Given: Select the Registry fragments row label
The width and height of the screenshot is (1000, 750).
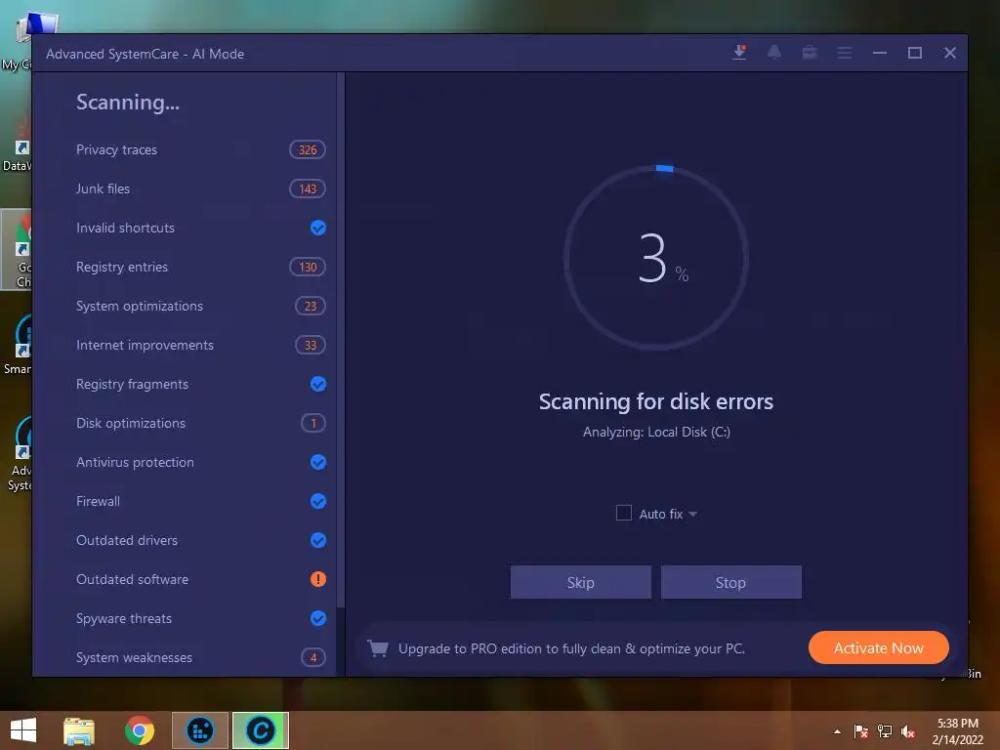Looking at the screenshot, I should click(132, 384).
